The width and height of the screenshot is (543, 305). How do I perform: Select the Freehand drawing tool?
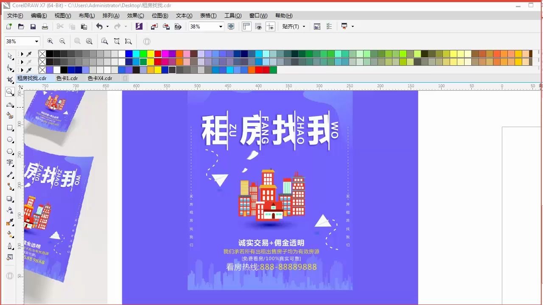(x=10, y=104)
